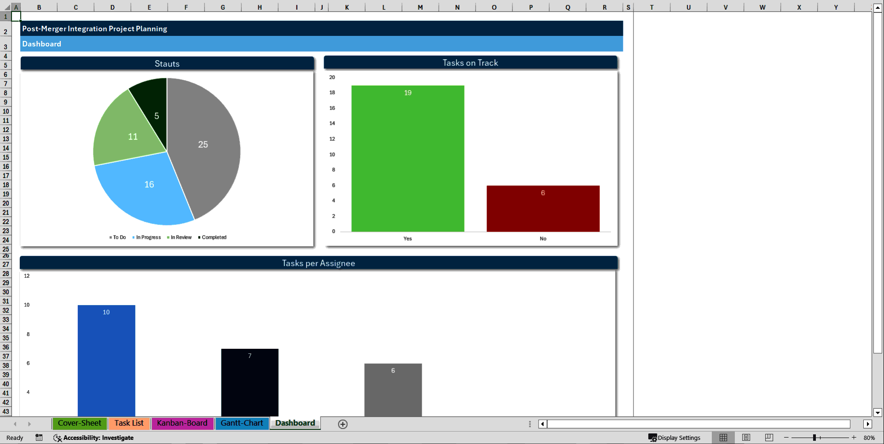Add a new worksheet with the plus icon
Viewport: 884px width, 444px height.
343,424
